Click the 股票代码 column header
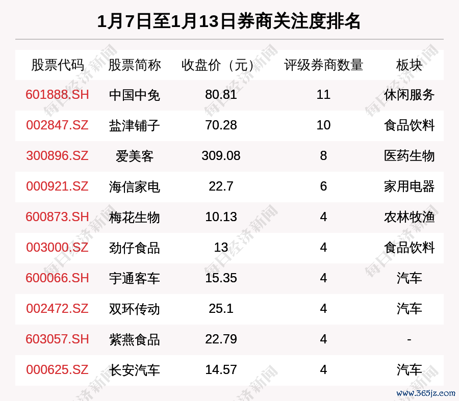459x401 pixels. pos(58,65)
